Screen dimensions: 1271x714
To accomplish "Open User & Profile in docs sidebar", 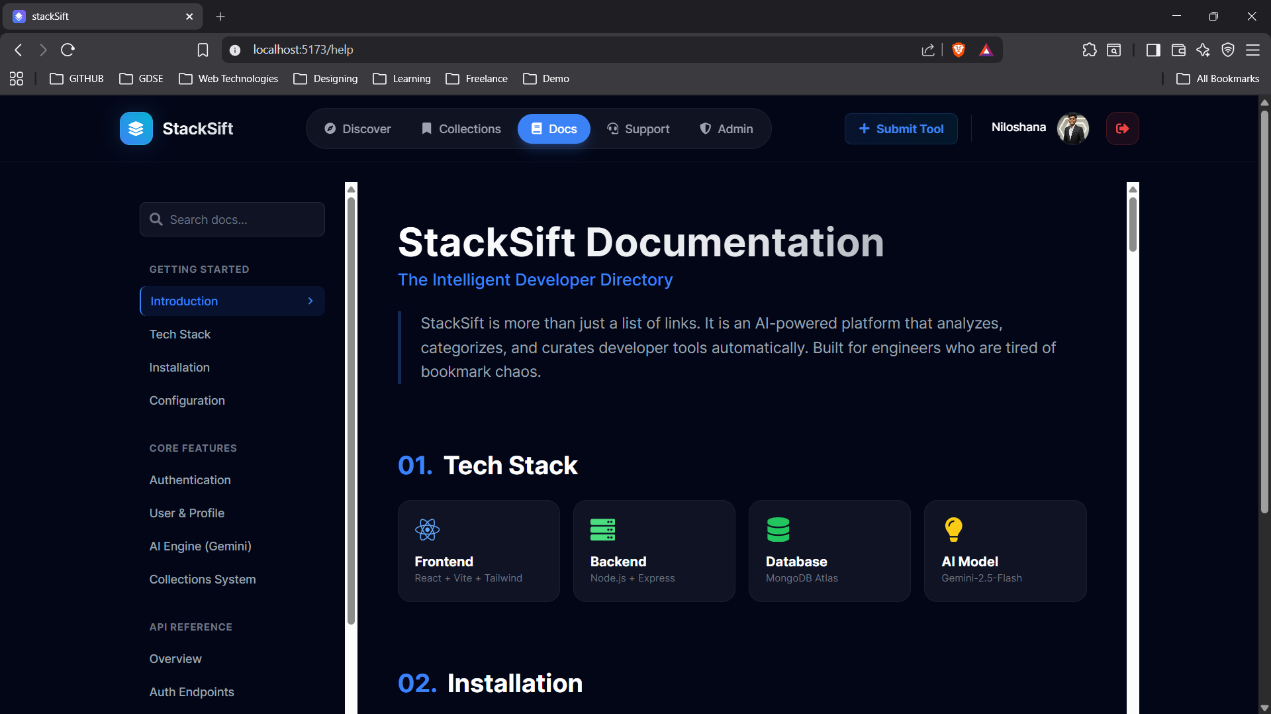I will [187, 513].
